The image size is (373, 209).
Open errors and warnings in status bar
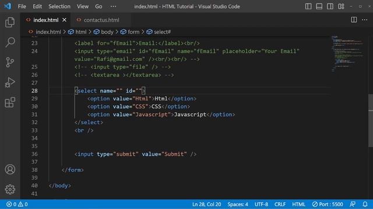click(17, 204)
